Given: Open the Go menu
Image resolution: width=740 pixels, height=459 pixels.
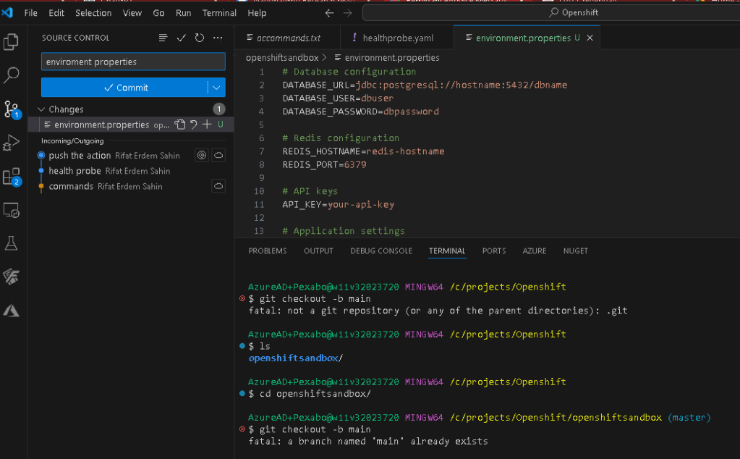Looking at the screenshot, I should click(158, 13).
